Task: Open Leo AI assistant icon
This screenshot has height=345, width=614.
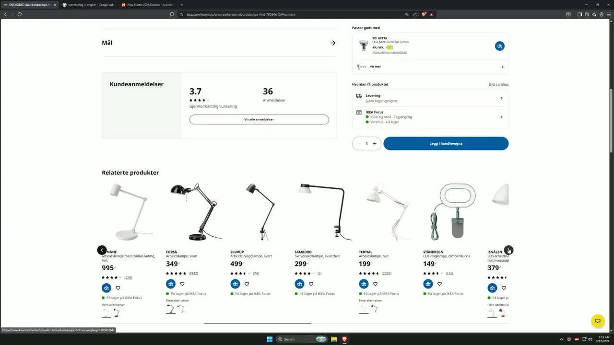Action: (x=594, y=14)
